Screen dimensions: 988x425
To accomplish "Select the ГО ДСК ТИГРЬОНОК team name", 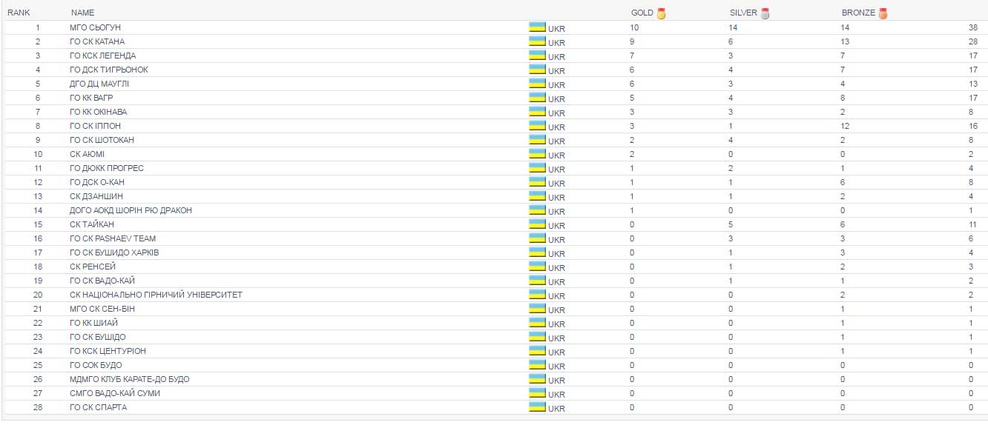I will (108, 70).
